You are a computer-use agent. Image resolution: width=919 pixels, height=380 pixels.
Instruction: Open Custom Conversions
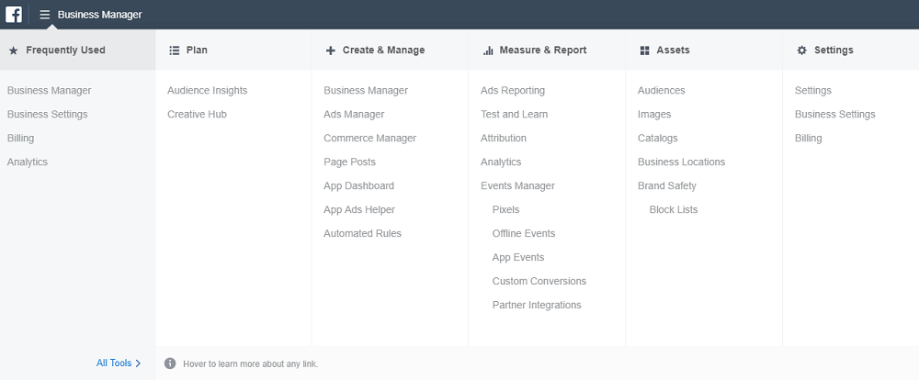[539, 281]
